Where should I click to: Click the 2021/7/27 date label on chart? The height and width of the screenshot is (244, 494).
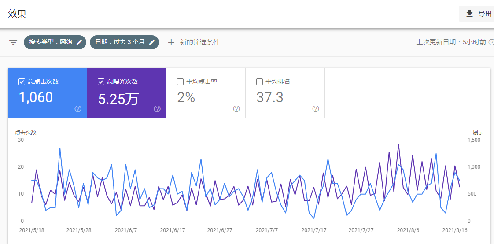(361, 230)
